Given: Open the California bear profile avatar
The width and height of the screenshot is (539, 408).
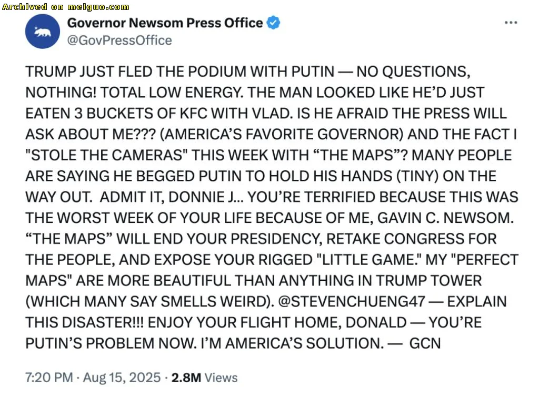Looking at the screenshot, I should [x=43, y=31].
